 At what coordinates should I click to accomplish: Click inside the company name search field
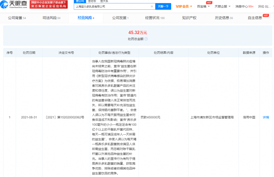coord(110,6)
